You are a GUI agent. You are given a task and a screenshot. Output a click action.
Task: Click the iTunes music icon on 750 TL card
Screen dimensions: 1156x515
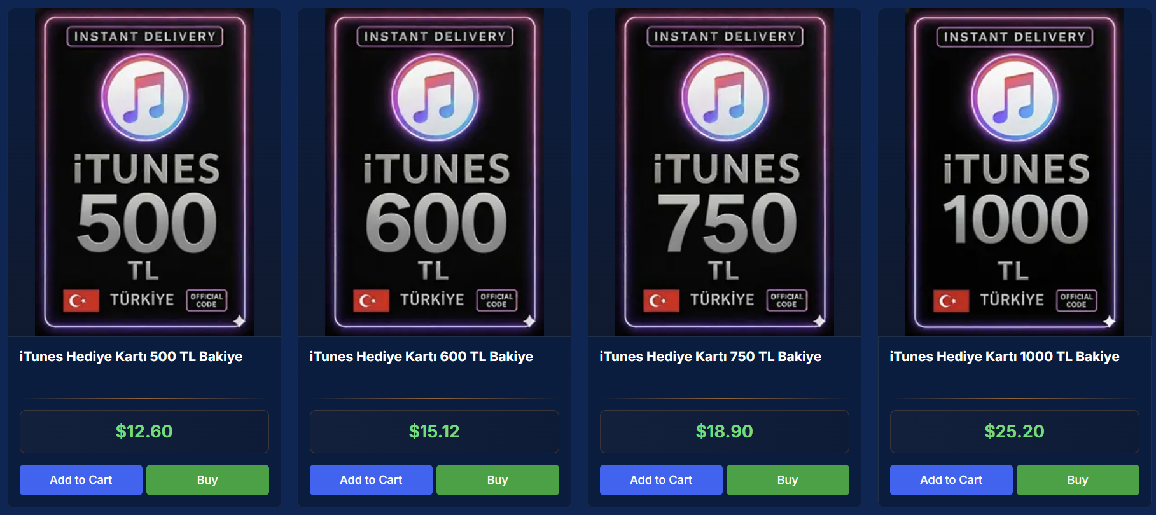[x=725, y=98]
